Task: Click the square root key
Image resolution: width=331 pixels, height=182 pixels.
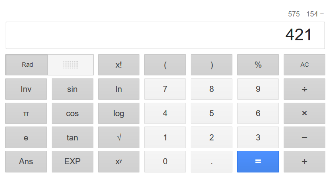Action: 119,137
